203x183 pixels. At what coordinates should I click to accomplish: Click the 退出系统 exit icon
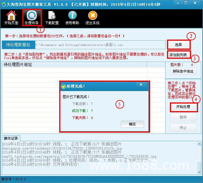(92, 17)
